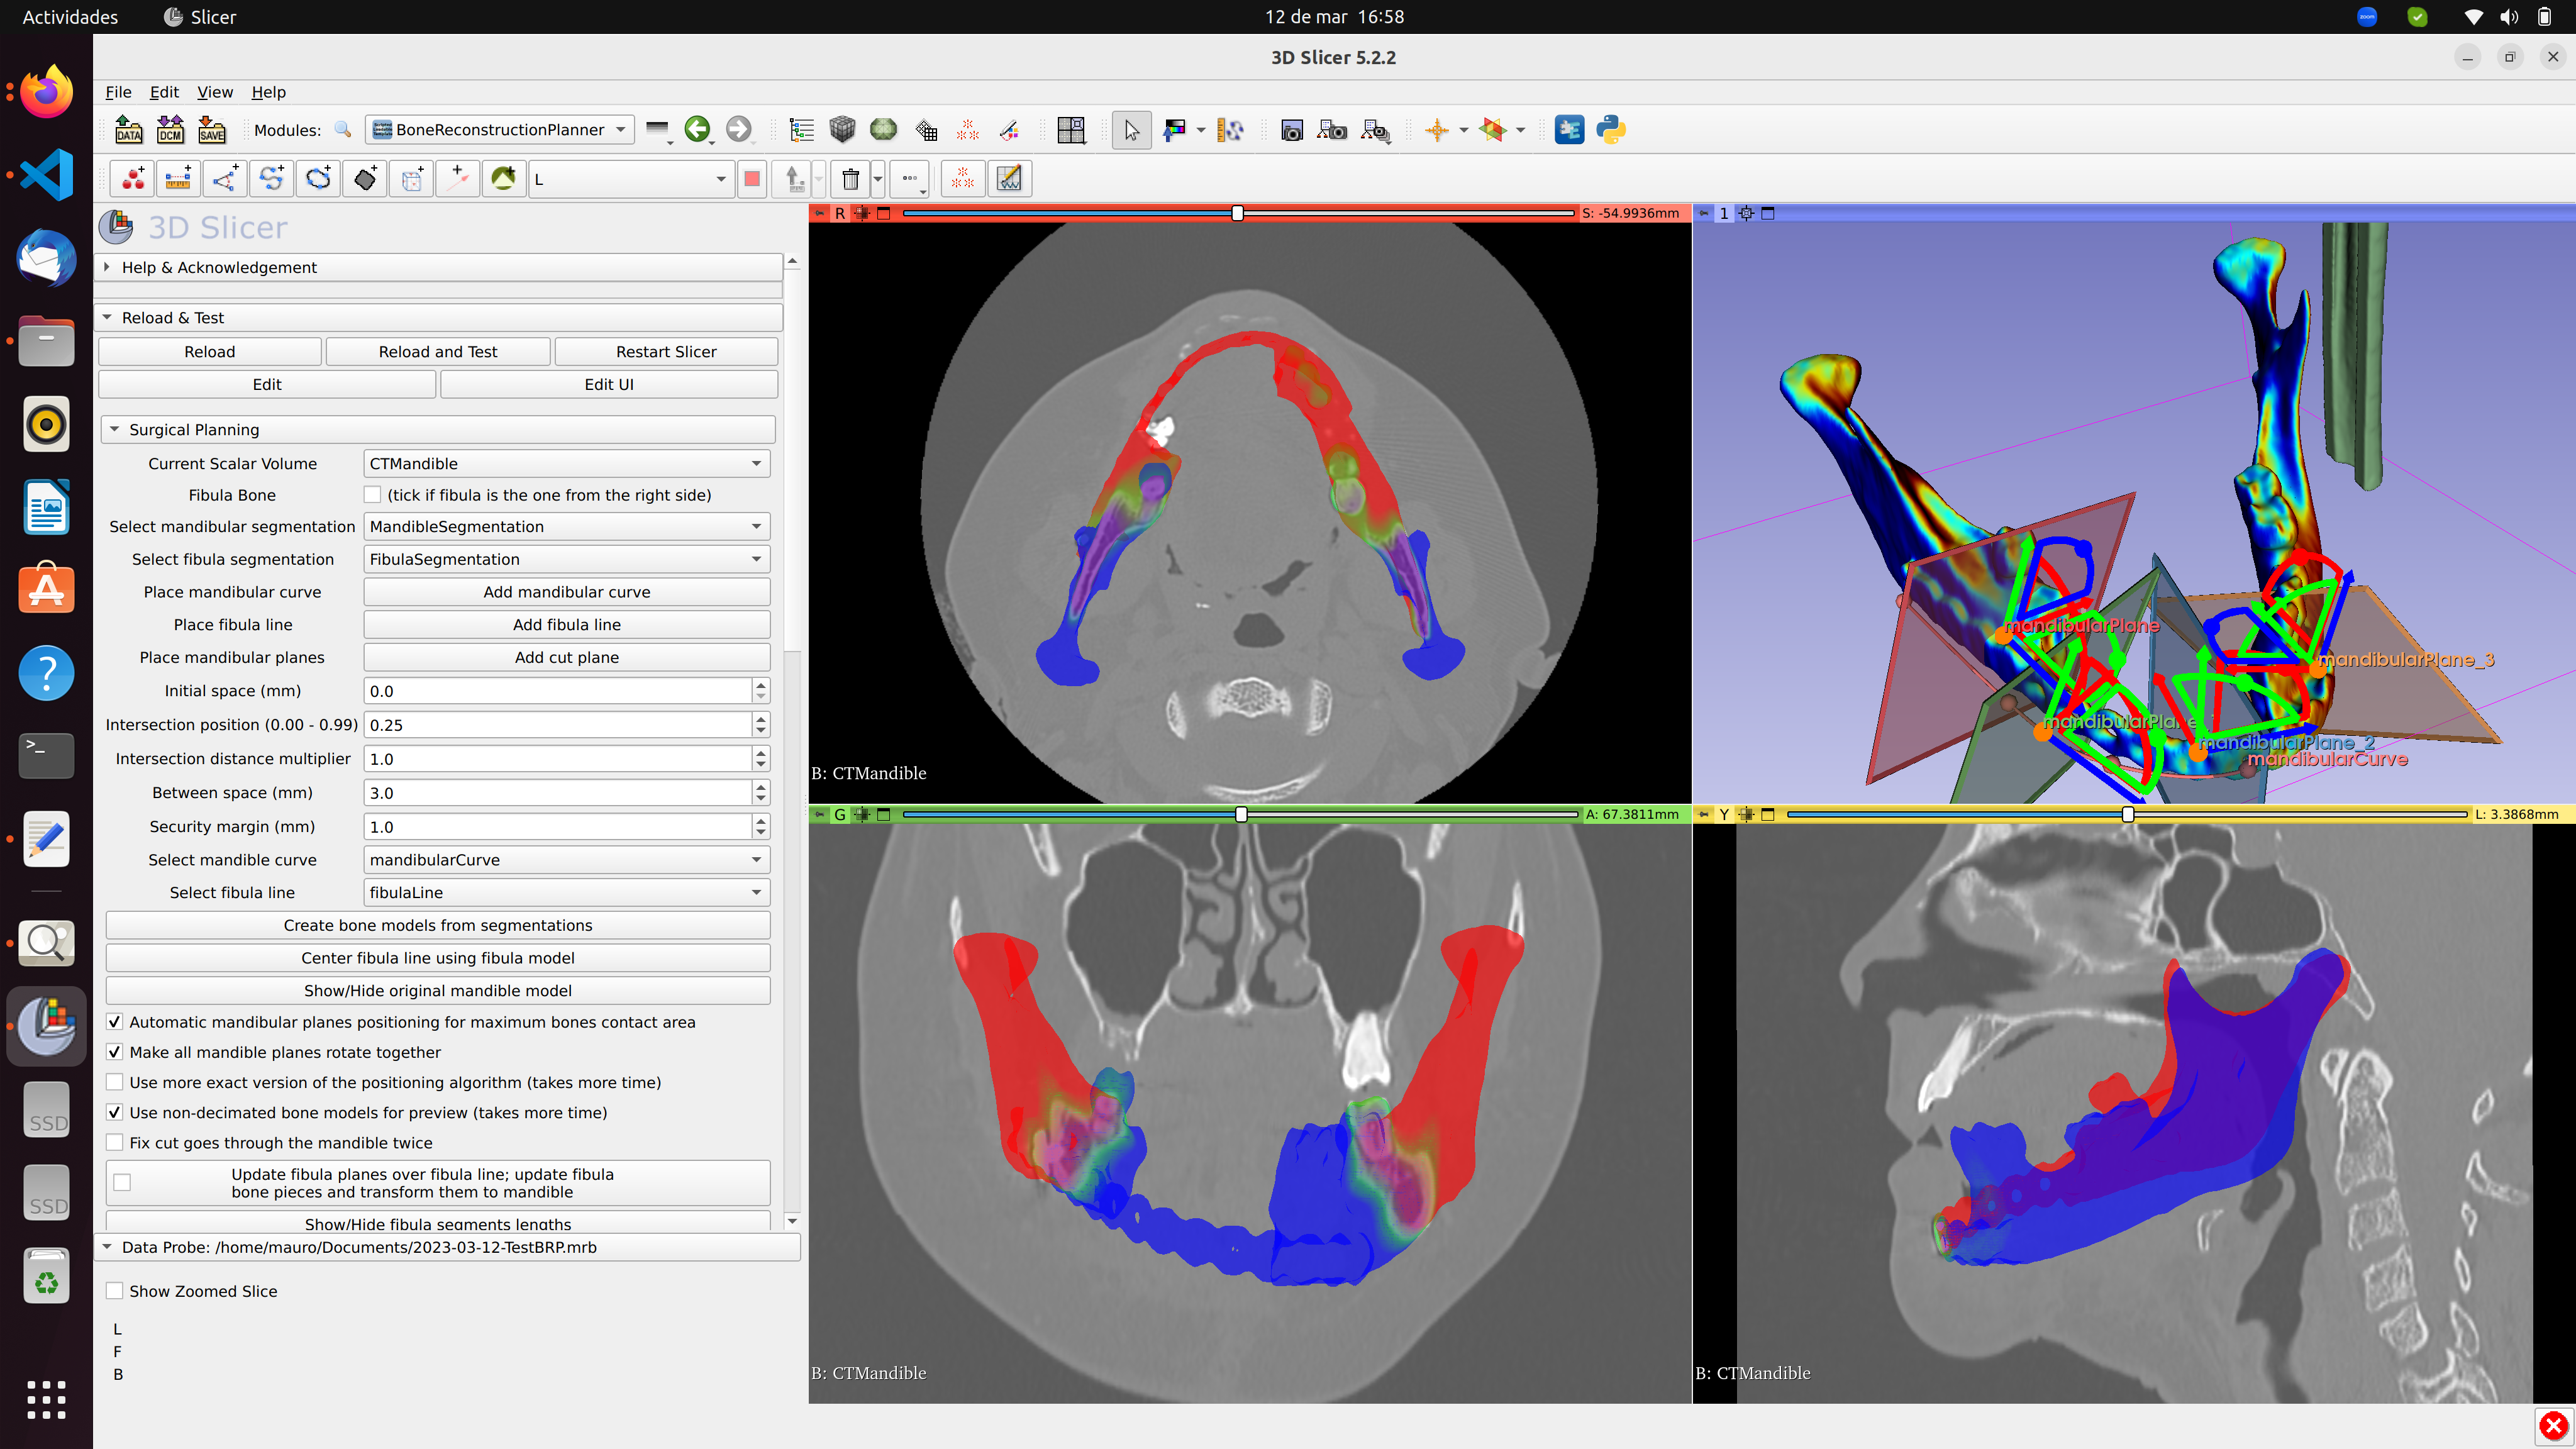Click the delete markup trash icon
2576x1449 pixels.
click(x=850, y=179)
